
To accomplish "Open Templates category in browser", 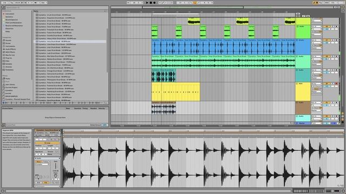I will [x=10, y=70].
